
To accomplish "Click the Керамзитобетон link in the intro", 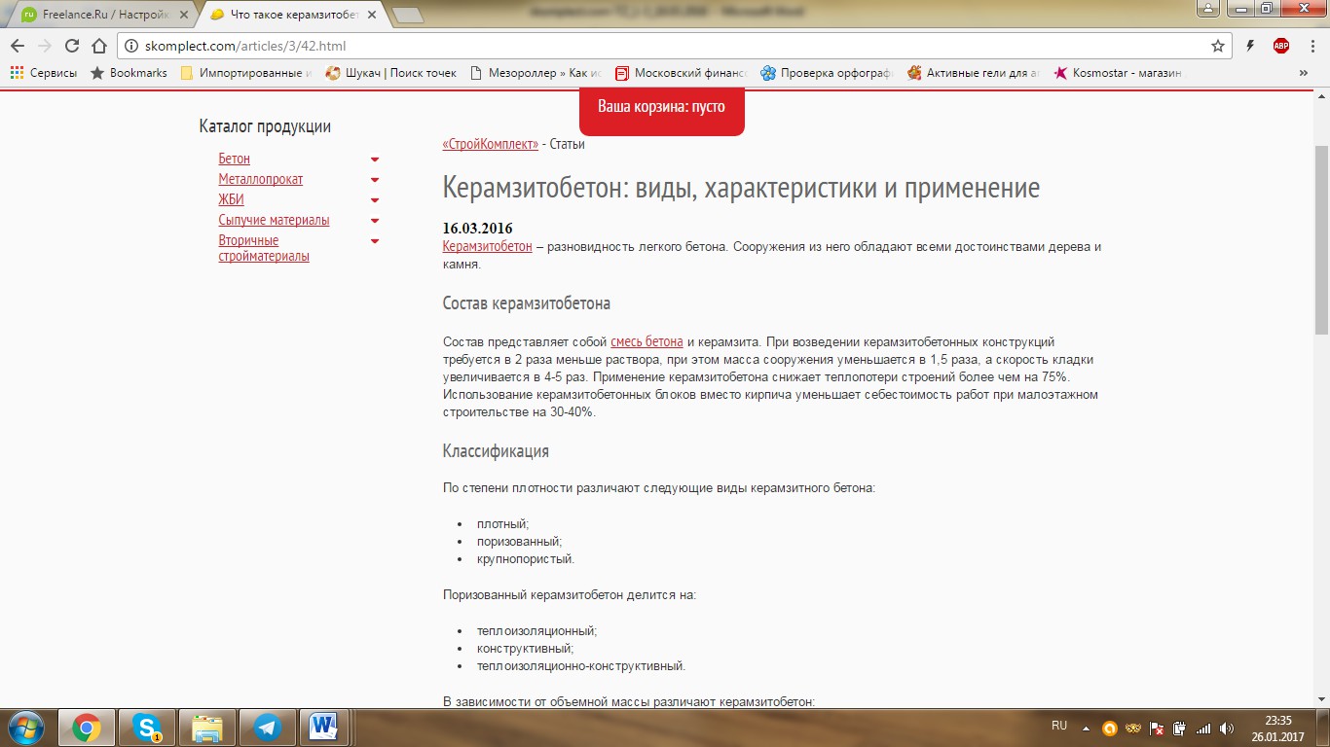I will [488, 246].
